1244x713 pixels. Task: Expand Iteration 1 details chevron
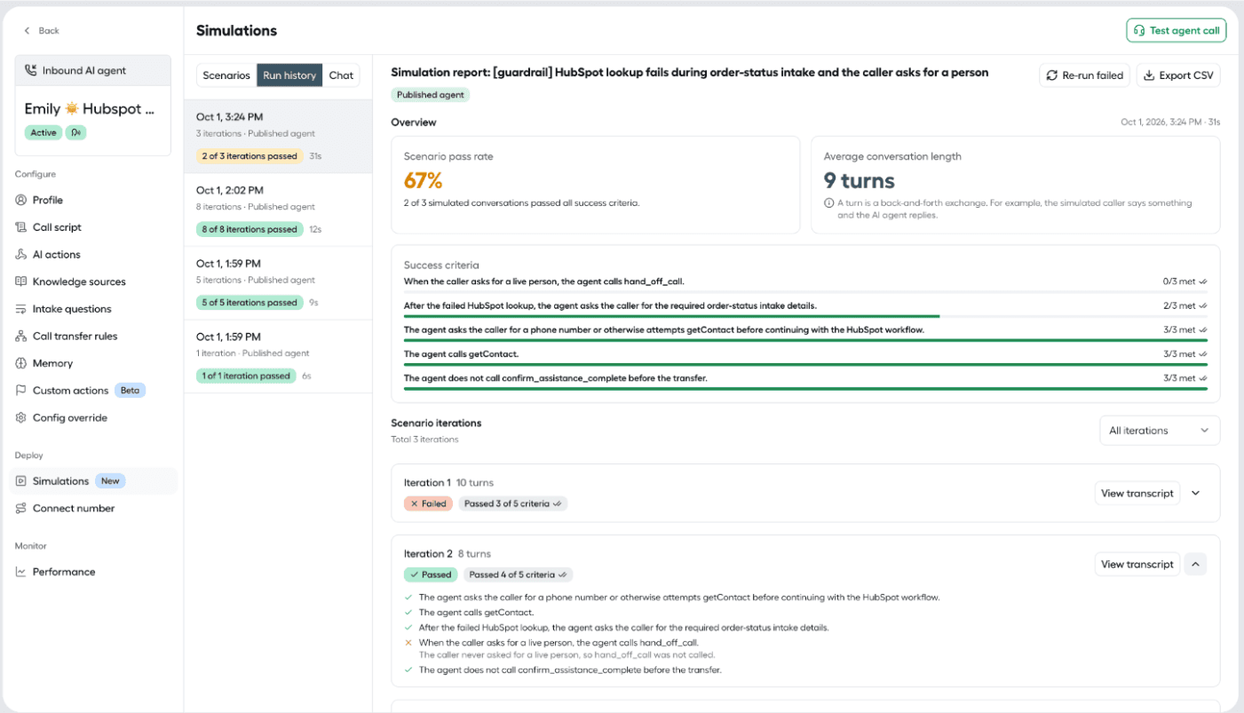[x=1195, y=493]
